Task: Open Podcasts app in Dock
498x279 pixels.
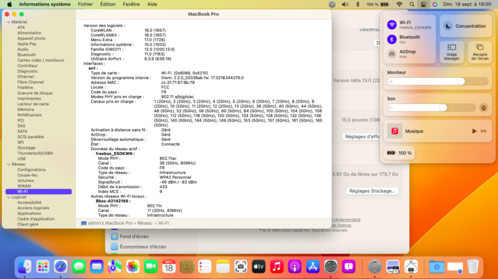Action: [294, 267]
